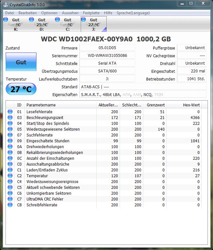Select drive D: disk tab
This screenshot has height=250, width=213.
coord(42,24)
